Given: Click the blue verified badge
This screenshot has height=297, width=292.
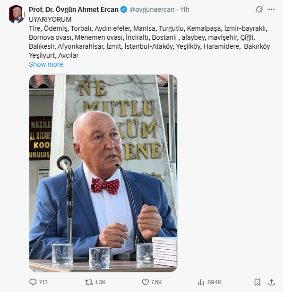Looking at the screenshot, I should pyautogui.click(x=123, y=9).
